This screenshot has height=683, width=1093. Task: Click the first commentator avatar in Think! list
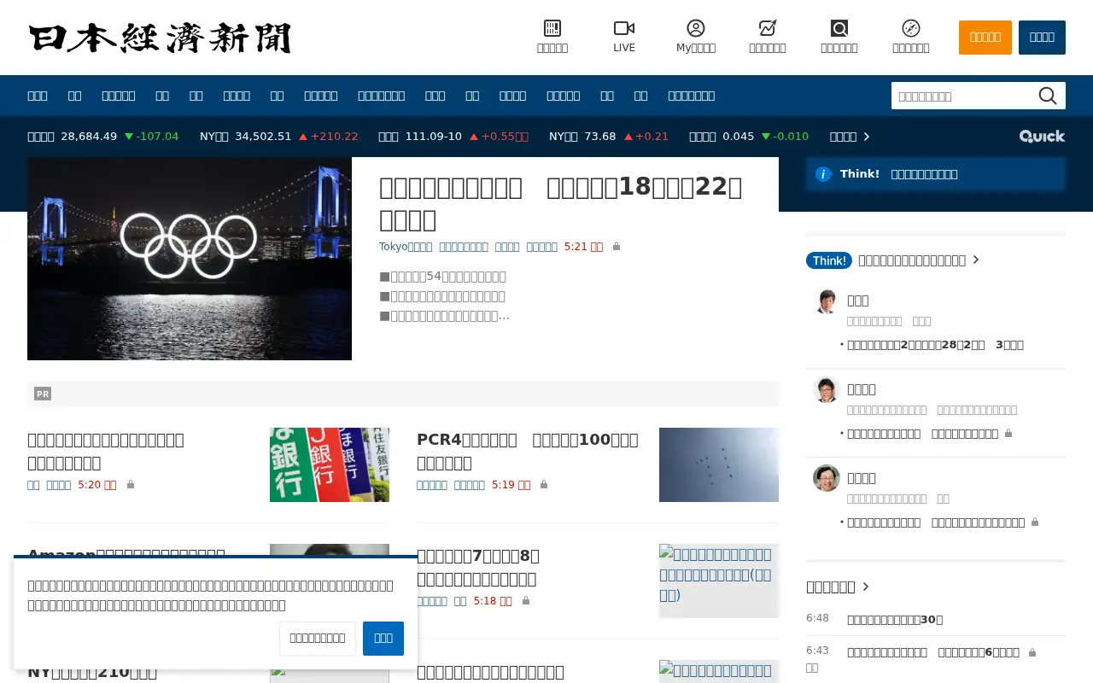pyautogui.click(x=827, y=301)
